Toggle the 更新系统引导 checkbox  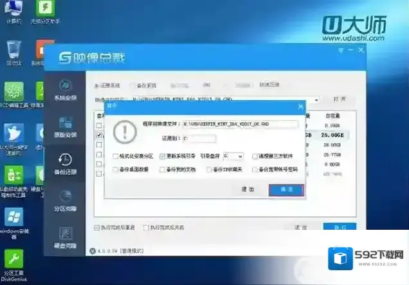click(x=163, y=156)
